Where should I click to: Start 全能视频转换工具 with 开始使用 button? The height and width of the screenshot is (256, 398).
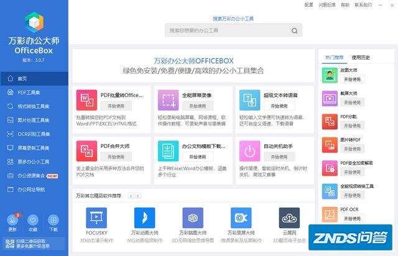353,195
